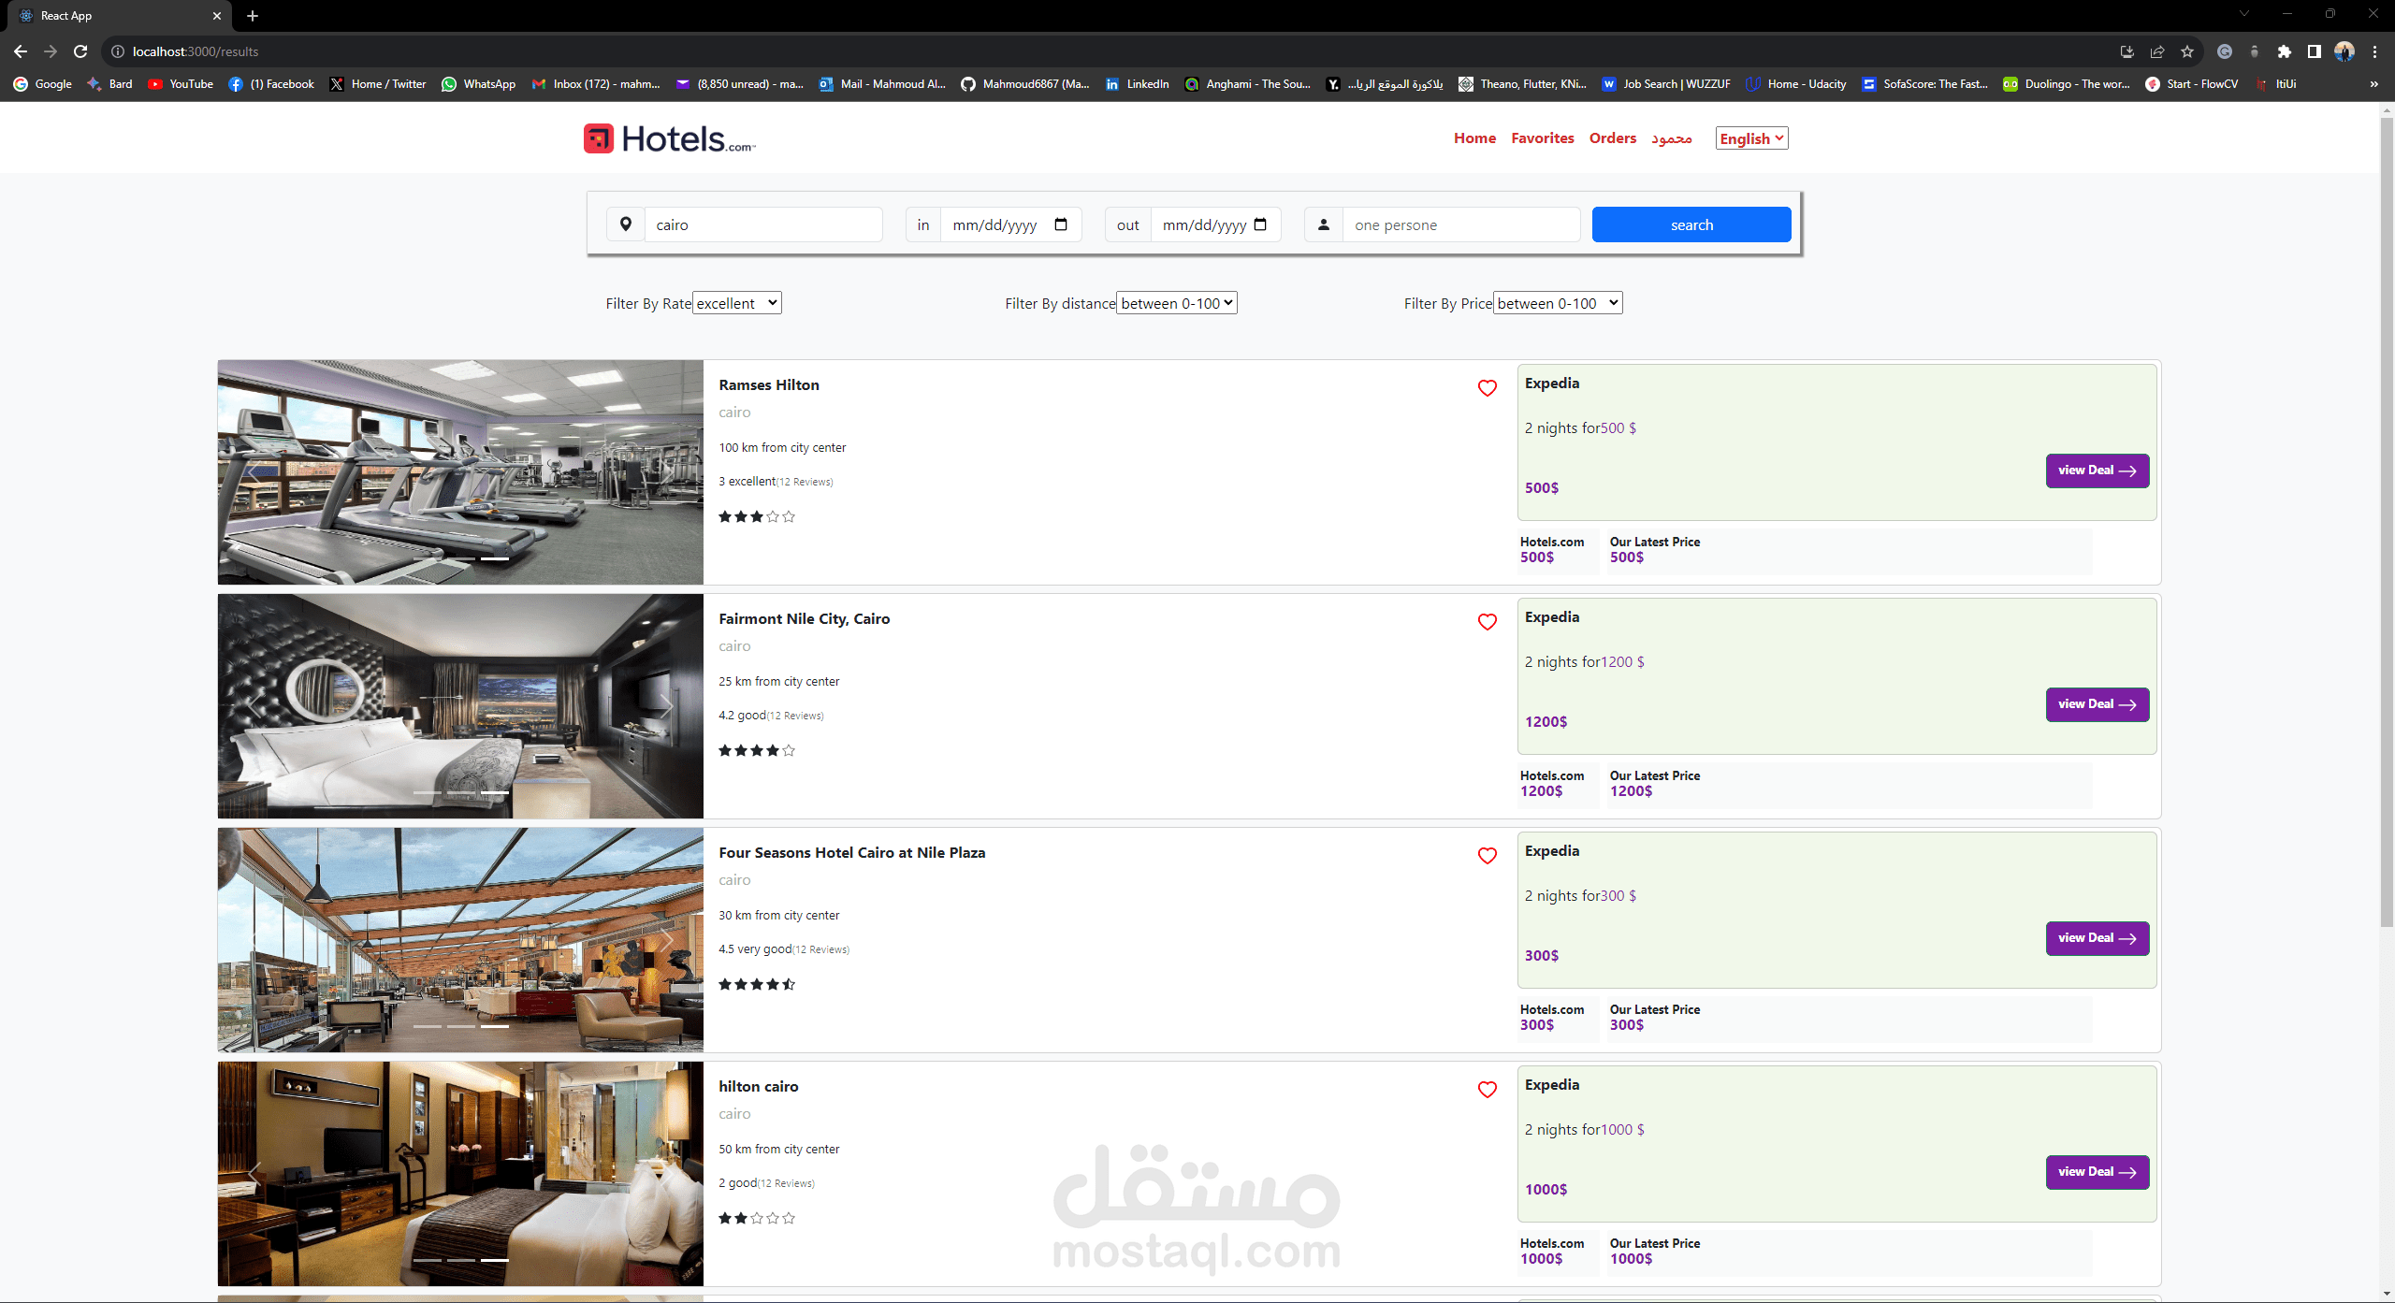Open the check-in date calendar picker

tap(1061, 224)
